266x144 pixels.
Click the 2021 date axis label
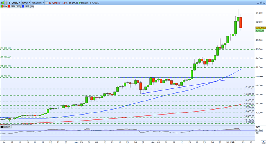[x=233, y=142]
